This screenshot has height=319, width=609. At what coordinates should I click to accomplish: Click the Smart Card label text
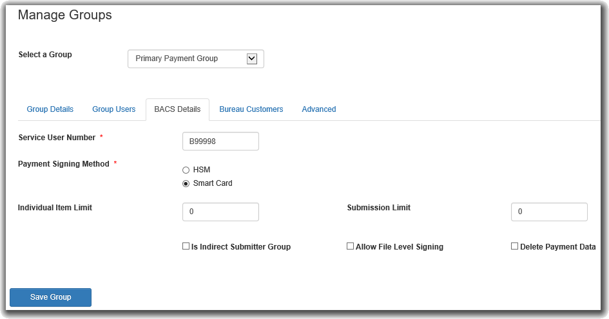[x=213, y=183]
